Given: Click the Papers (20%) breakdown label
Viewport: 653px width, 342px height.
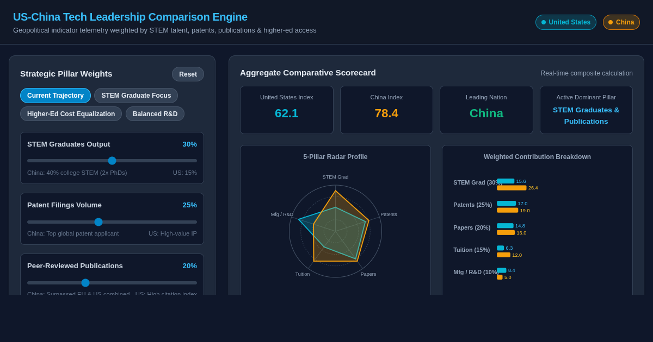Looking at the screenshot, I should 472,227.
